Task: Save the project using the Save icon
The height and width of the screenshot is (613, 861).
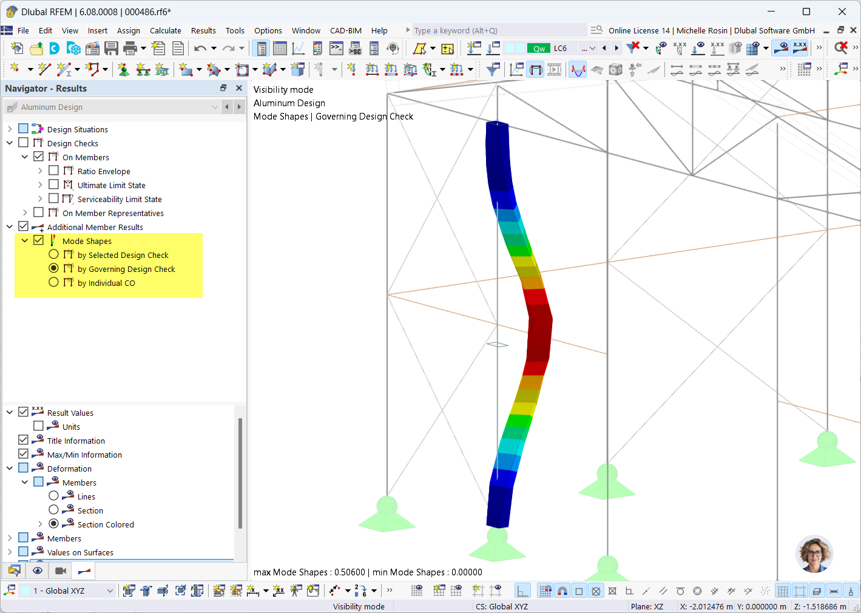Action: click(112, 48)
